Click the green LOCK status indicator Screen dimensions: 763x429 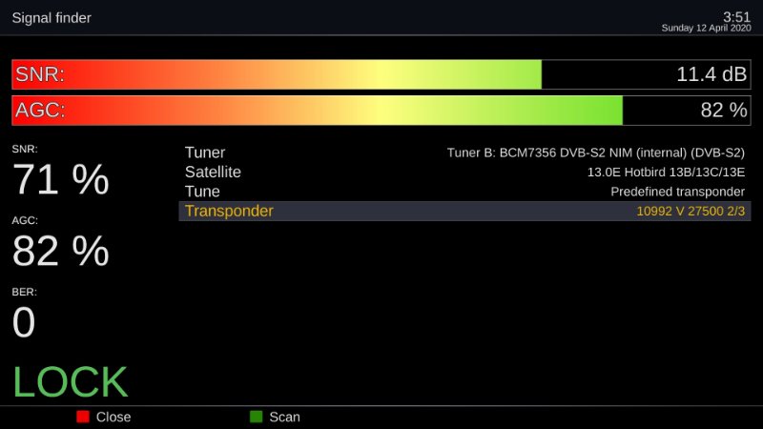tap(71, 382)
